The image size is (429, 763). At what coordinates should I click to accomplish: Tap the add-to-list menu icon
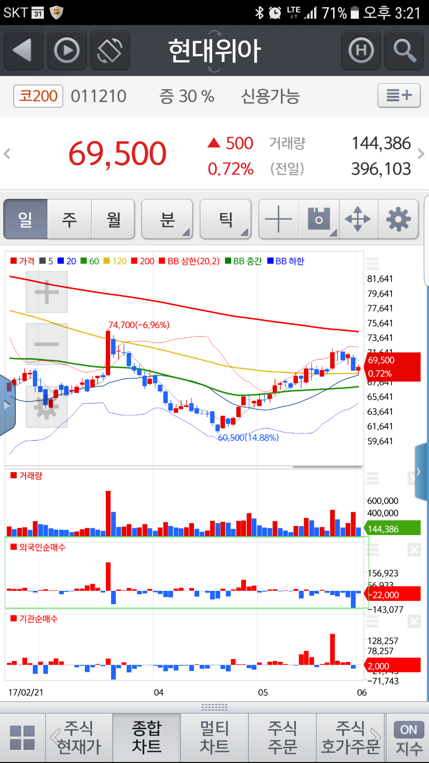pos(399,95)
